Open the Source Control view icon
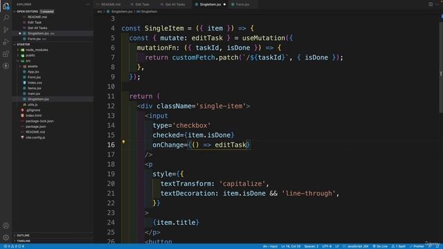The width and height of the screenshot is (443, 249). pyautogui.click(x=6, y=30)
